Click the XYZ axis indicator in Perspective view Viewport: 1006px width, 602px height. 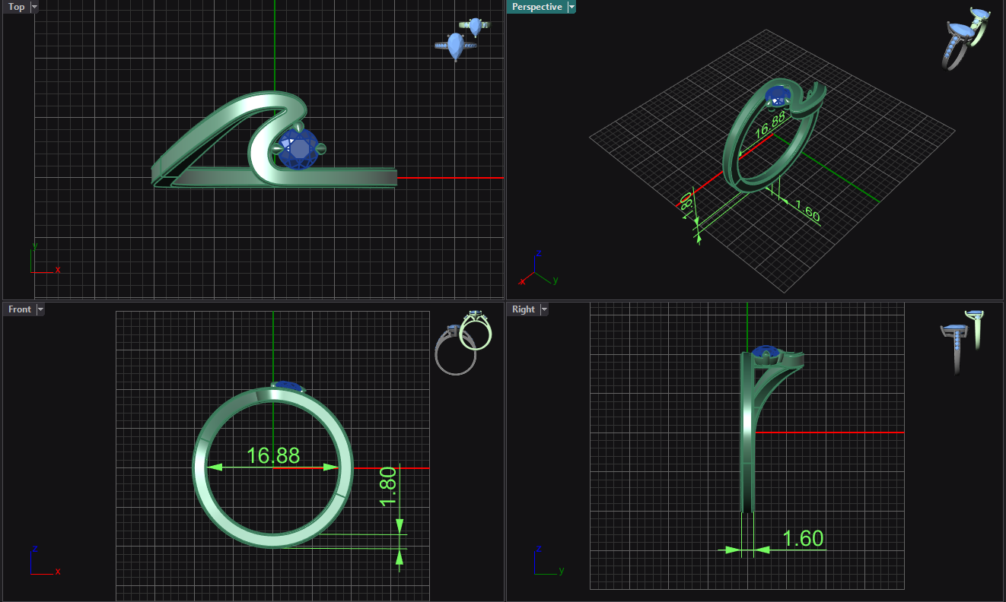click(537, 268)
